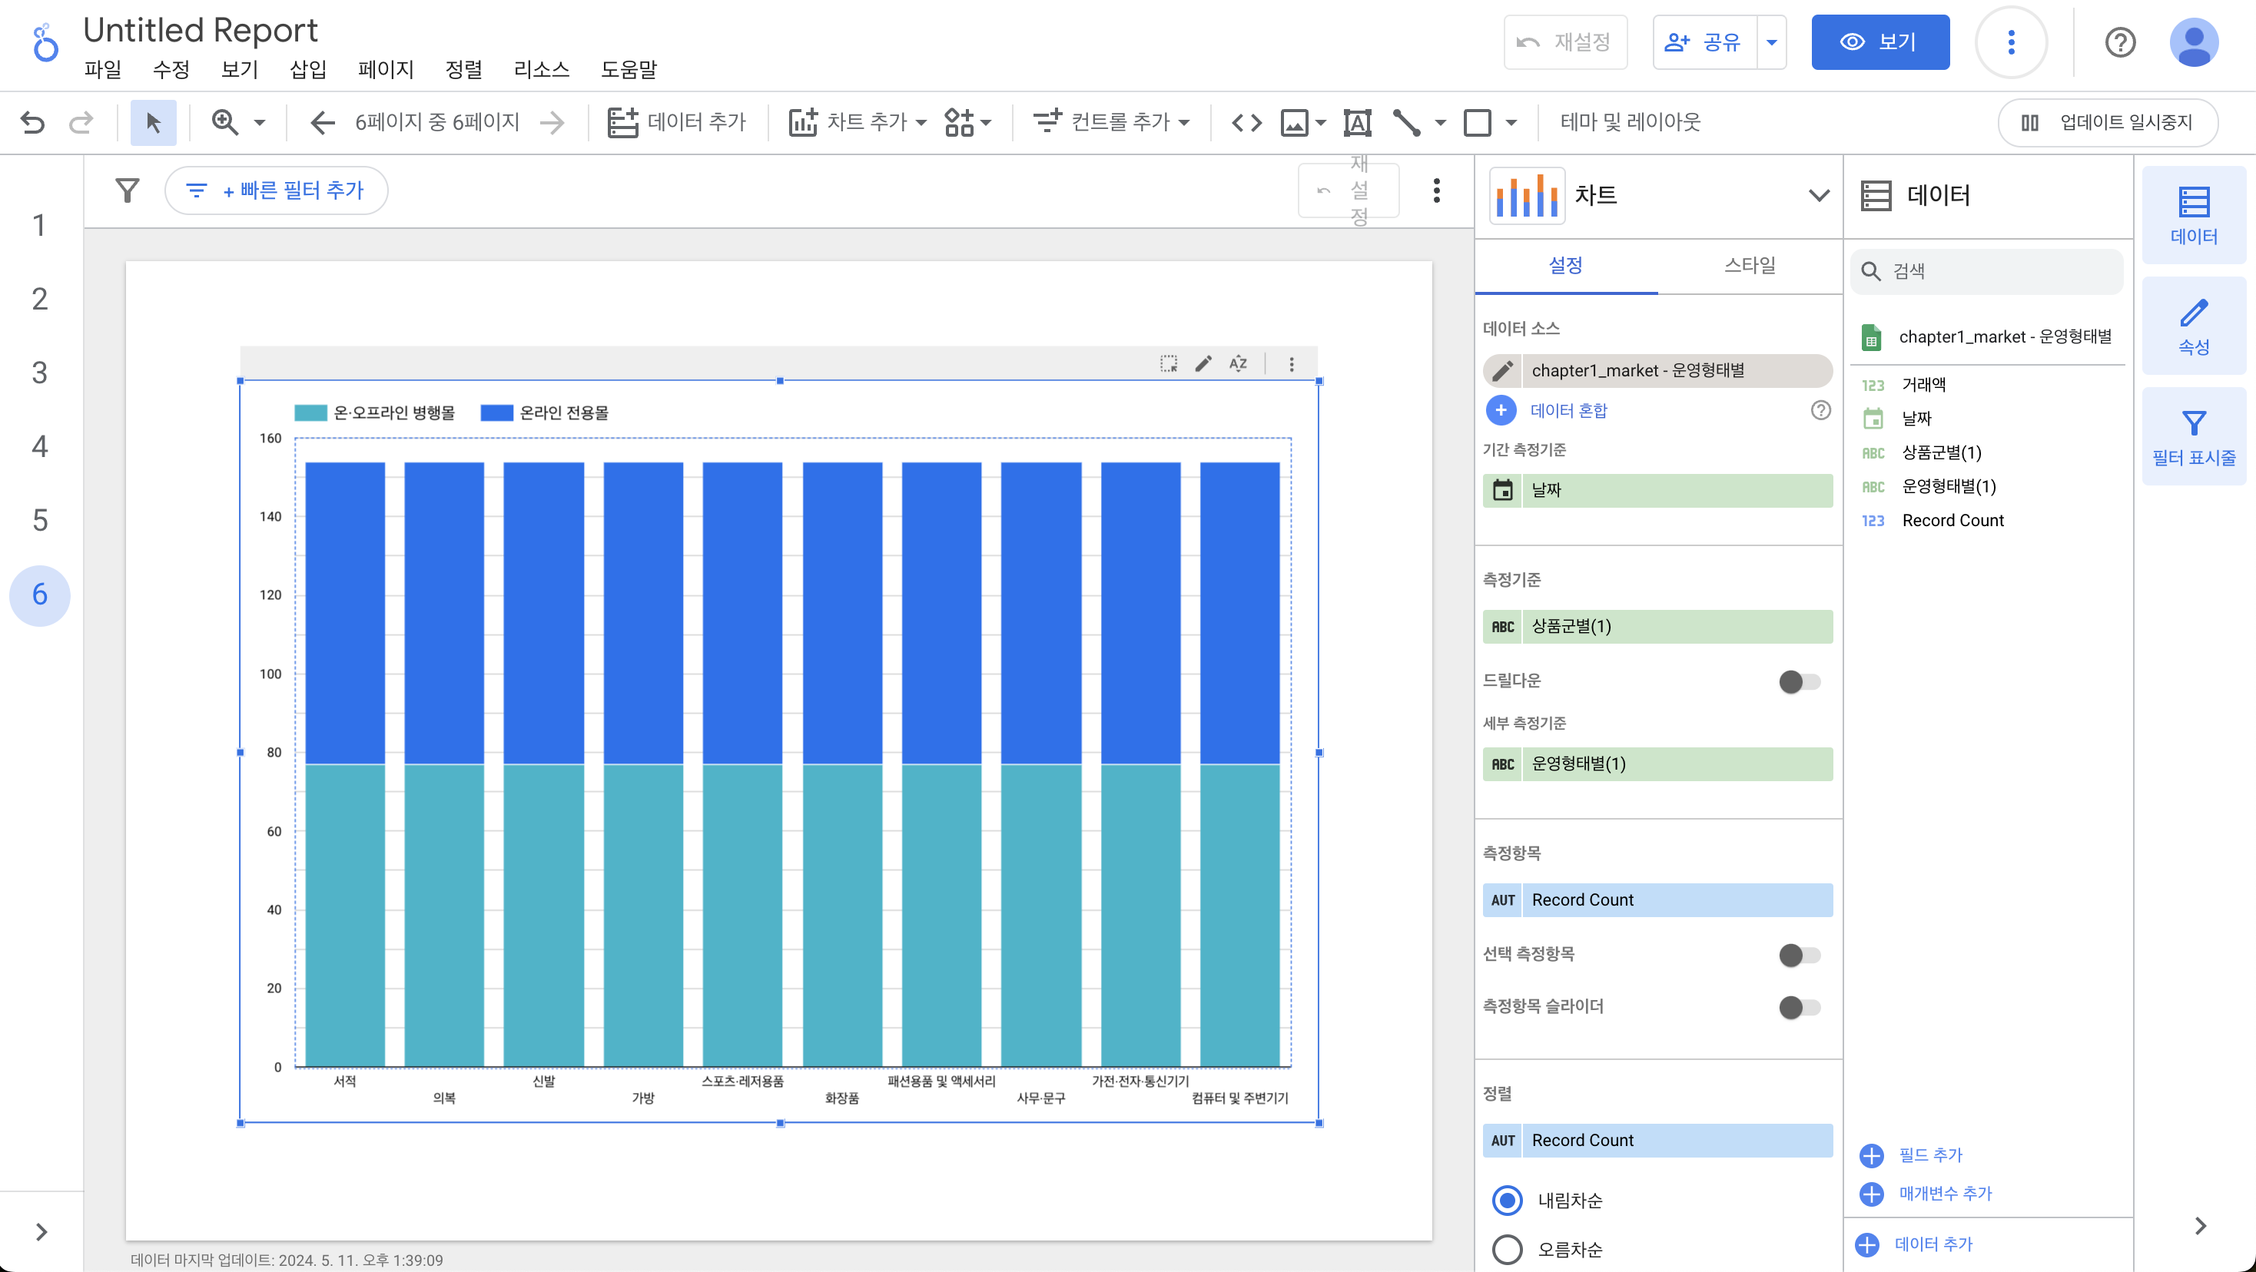Click the chart sort A-Z icon
This screenshot has height=1272, width=2256.
click(1237, 363)
